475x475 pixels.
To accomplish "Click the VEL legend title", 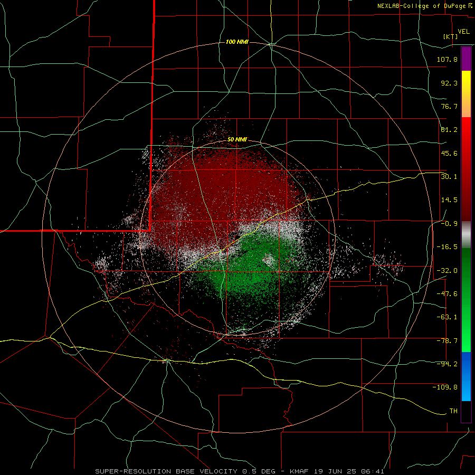I will (464, 32).
